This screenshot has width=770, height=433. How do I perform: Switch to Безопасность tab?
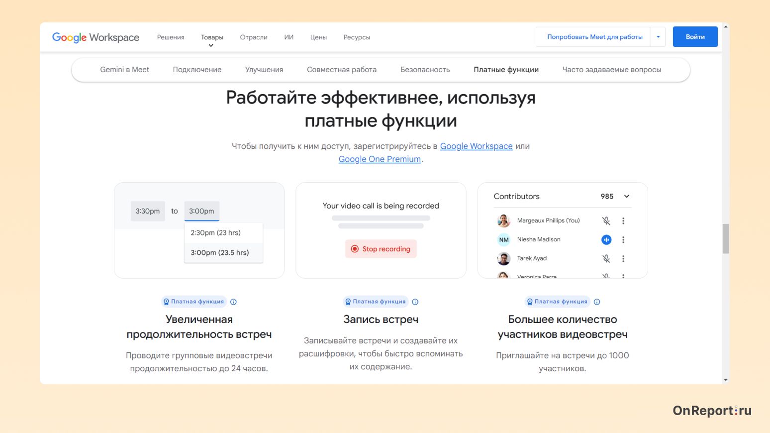425,70
